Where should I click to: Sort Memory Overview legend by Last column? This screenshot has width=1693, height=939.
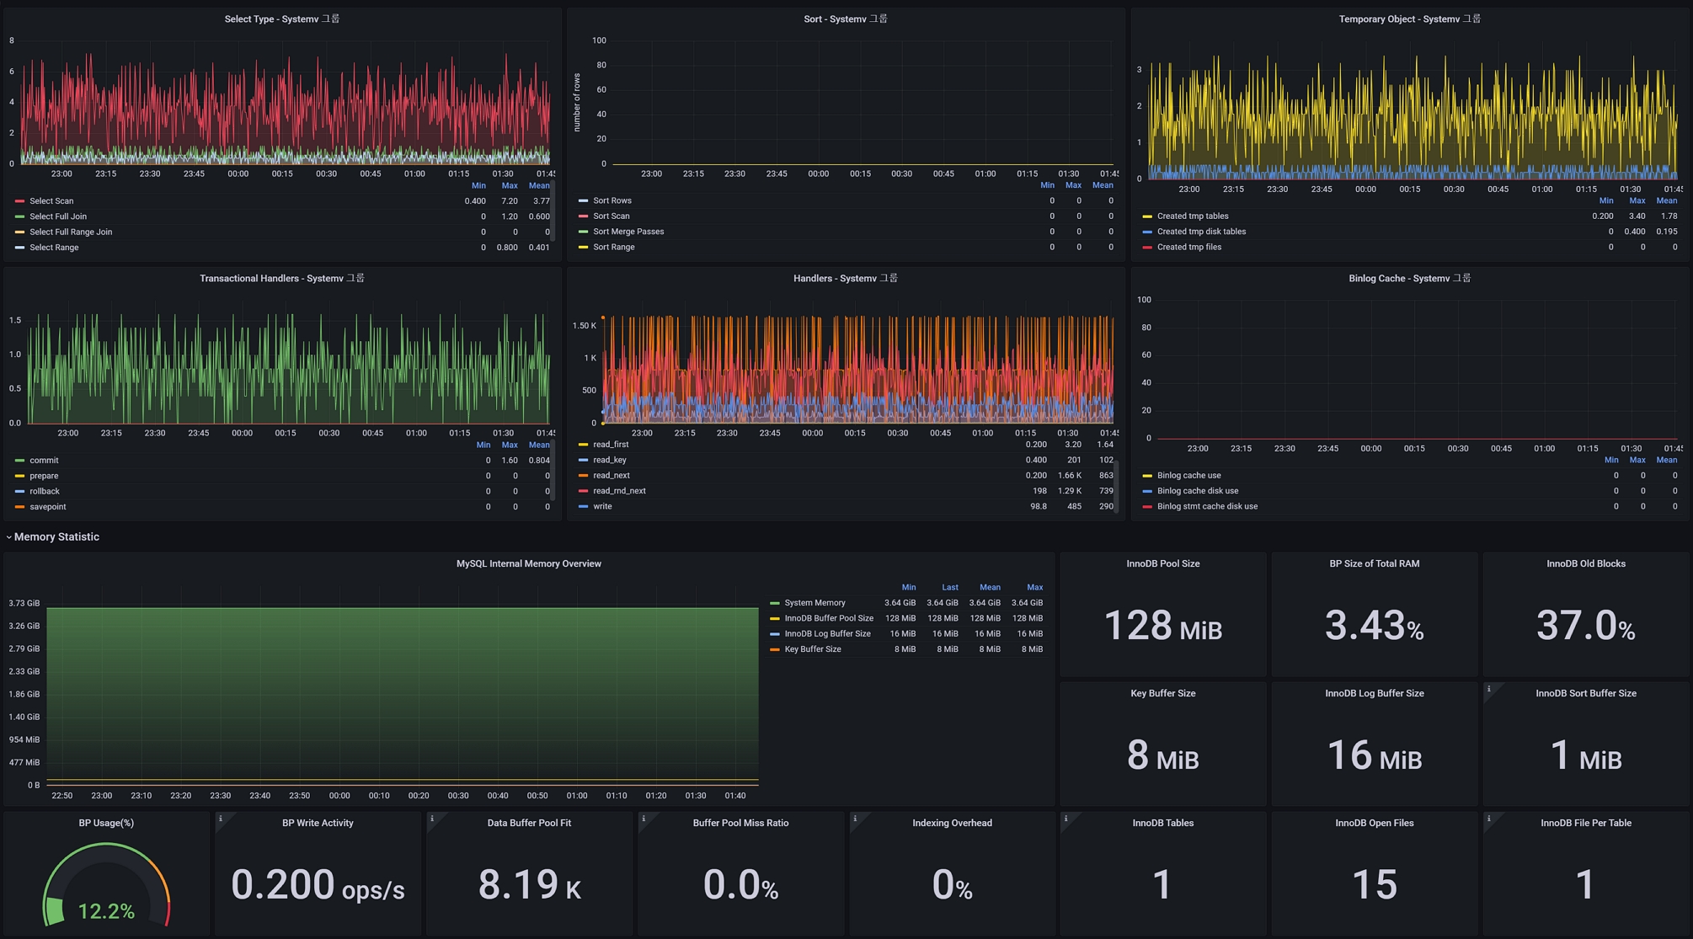[949, 588]
